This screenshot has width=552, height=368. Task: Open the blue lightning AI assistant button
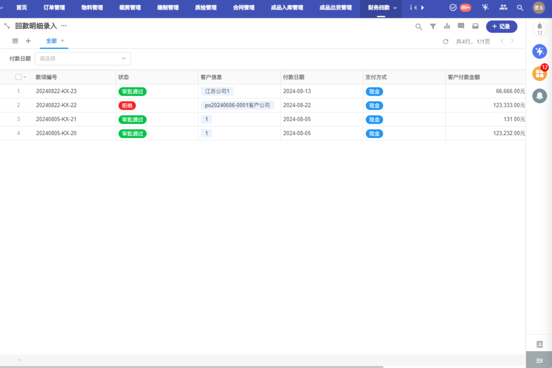point(540,51)
